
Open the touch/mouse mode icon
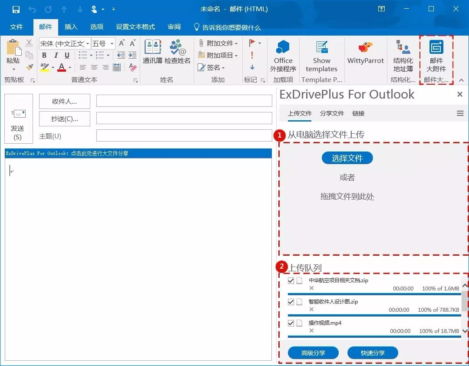(x=94, y=9)
